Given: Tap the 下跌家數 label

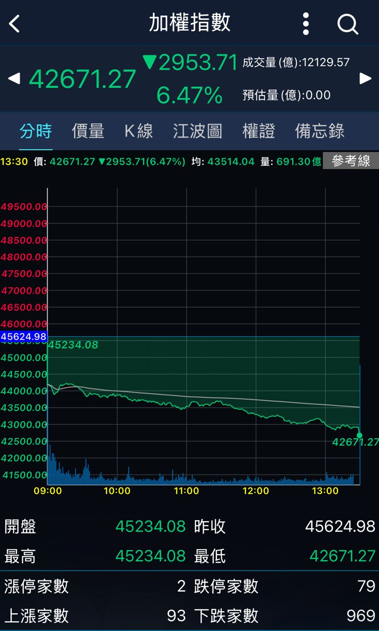Looking at the screenshot, I should click(226, 616).
